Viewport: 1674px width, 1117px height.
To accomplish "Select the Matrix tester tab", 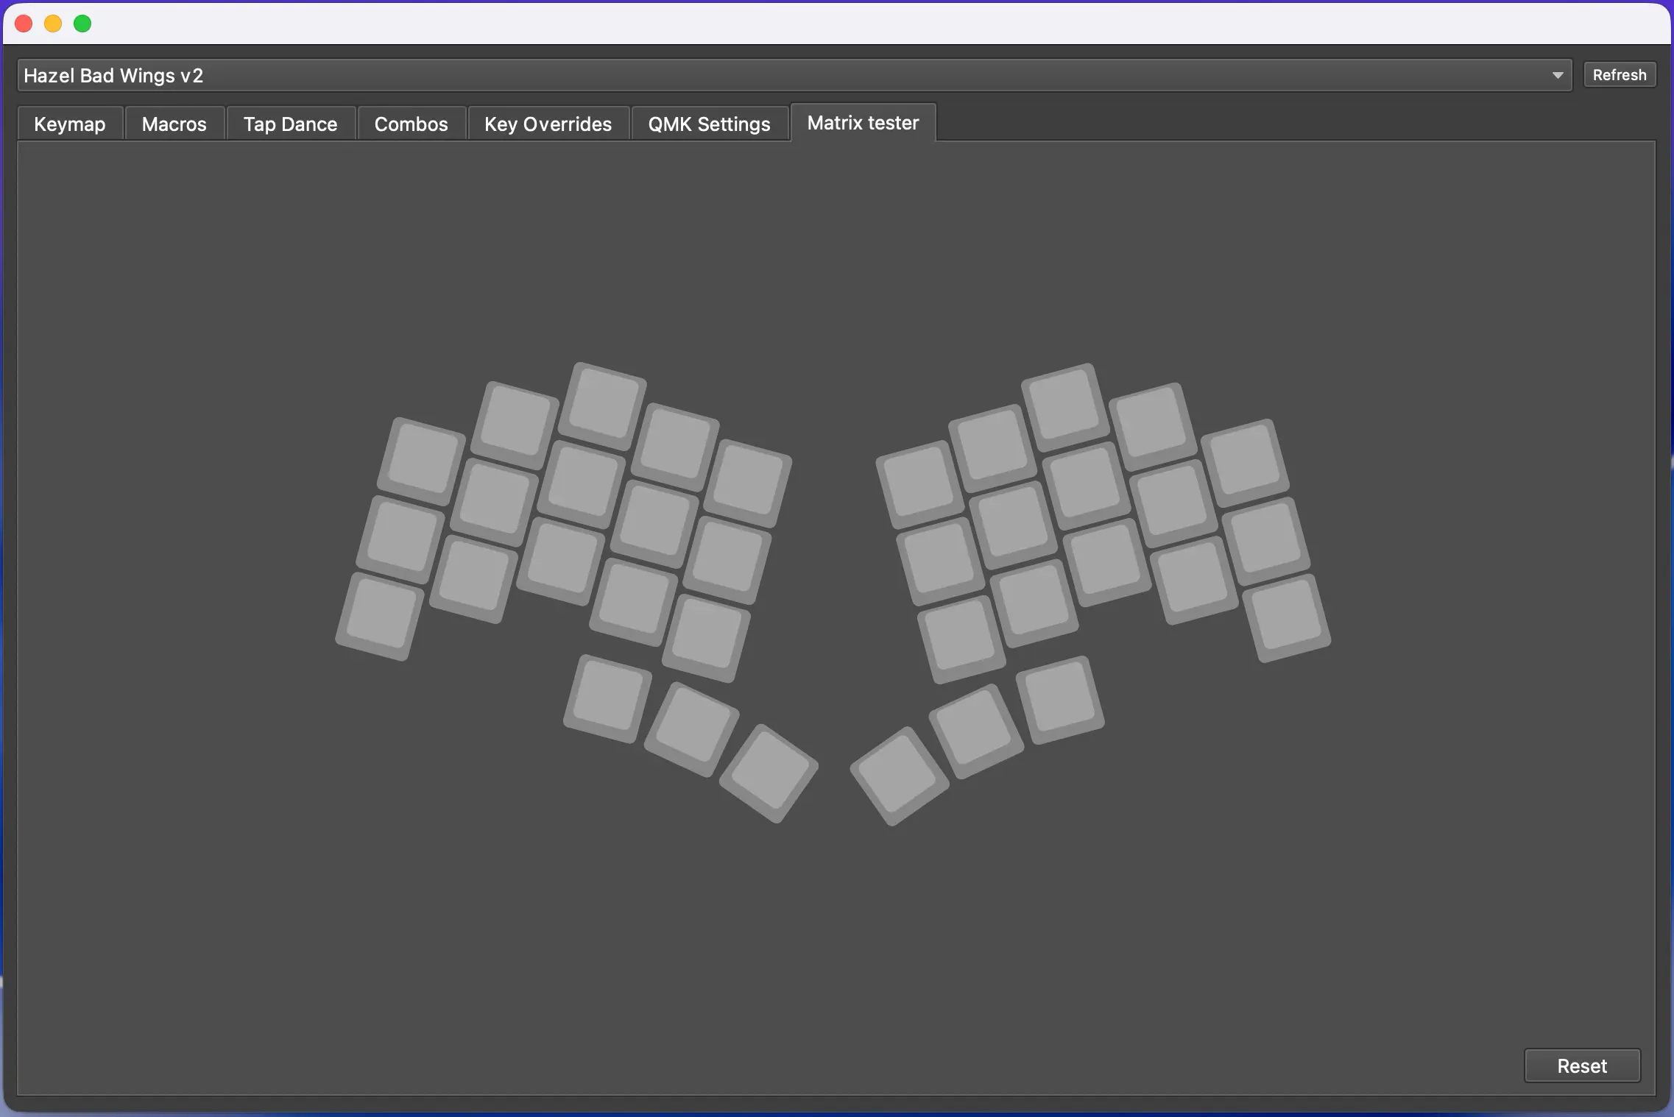I will tap(863, 122).
